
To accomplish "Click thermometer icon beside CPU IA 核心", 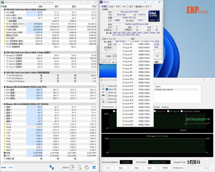I will pos(5,15).
